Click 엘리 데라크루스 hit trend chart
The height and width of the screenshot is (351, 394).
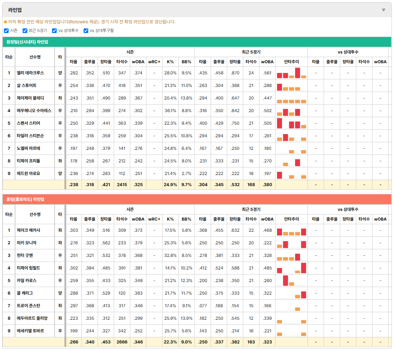[x=291, y=73]
